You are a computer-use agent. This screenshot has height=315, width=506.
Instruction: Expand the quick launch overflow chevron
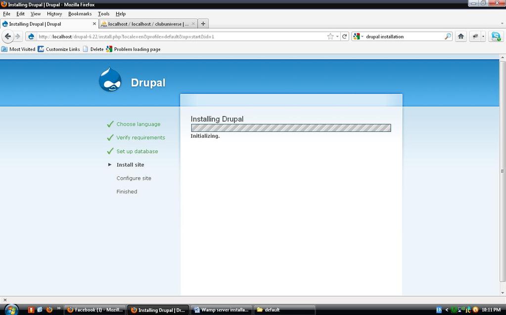coord(58,308)
